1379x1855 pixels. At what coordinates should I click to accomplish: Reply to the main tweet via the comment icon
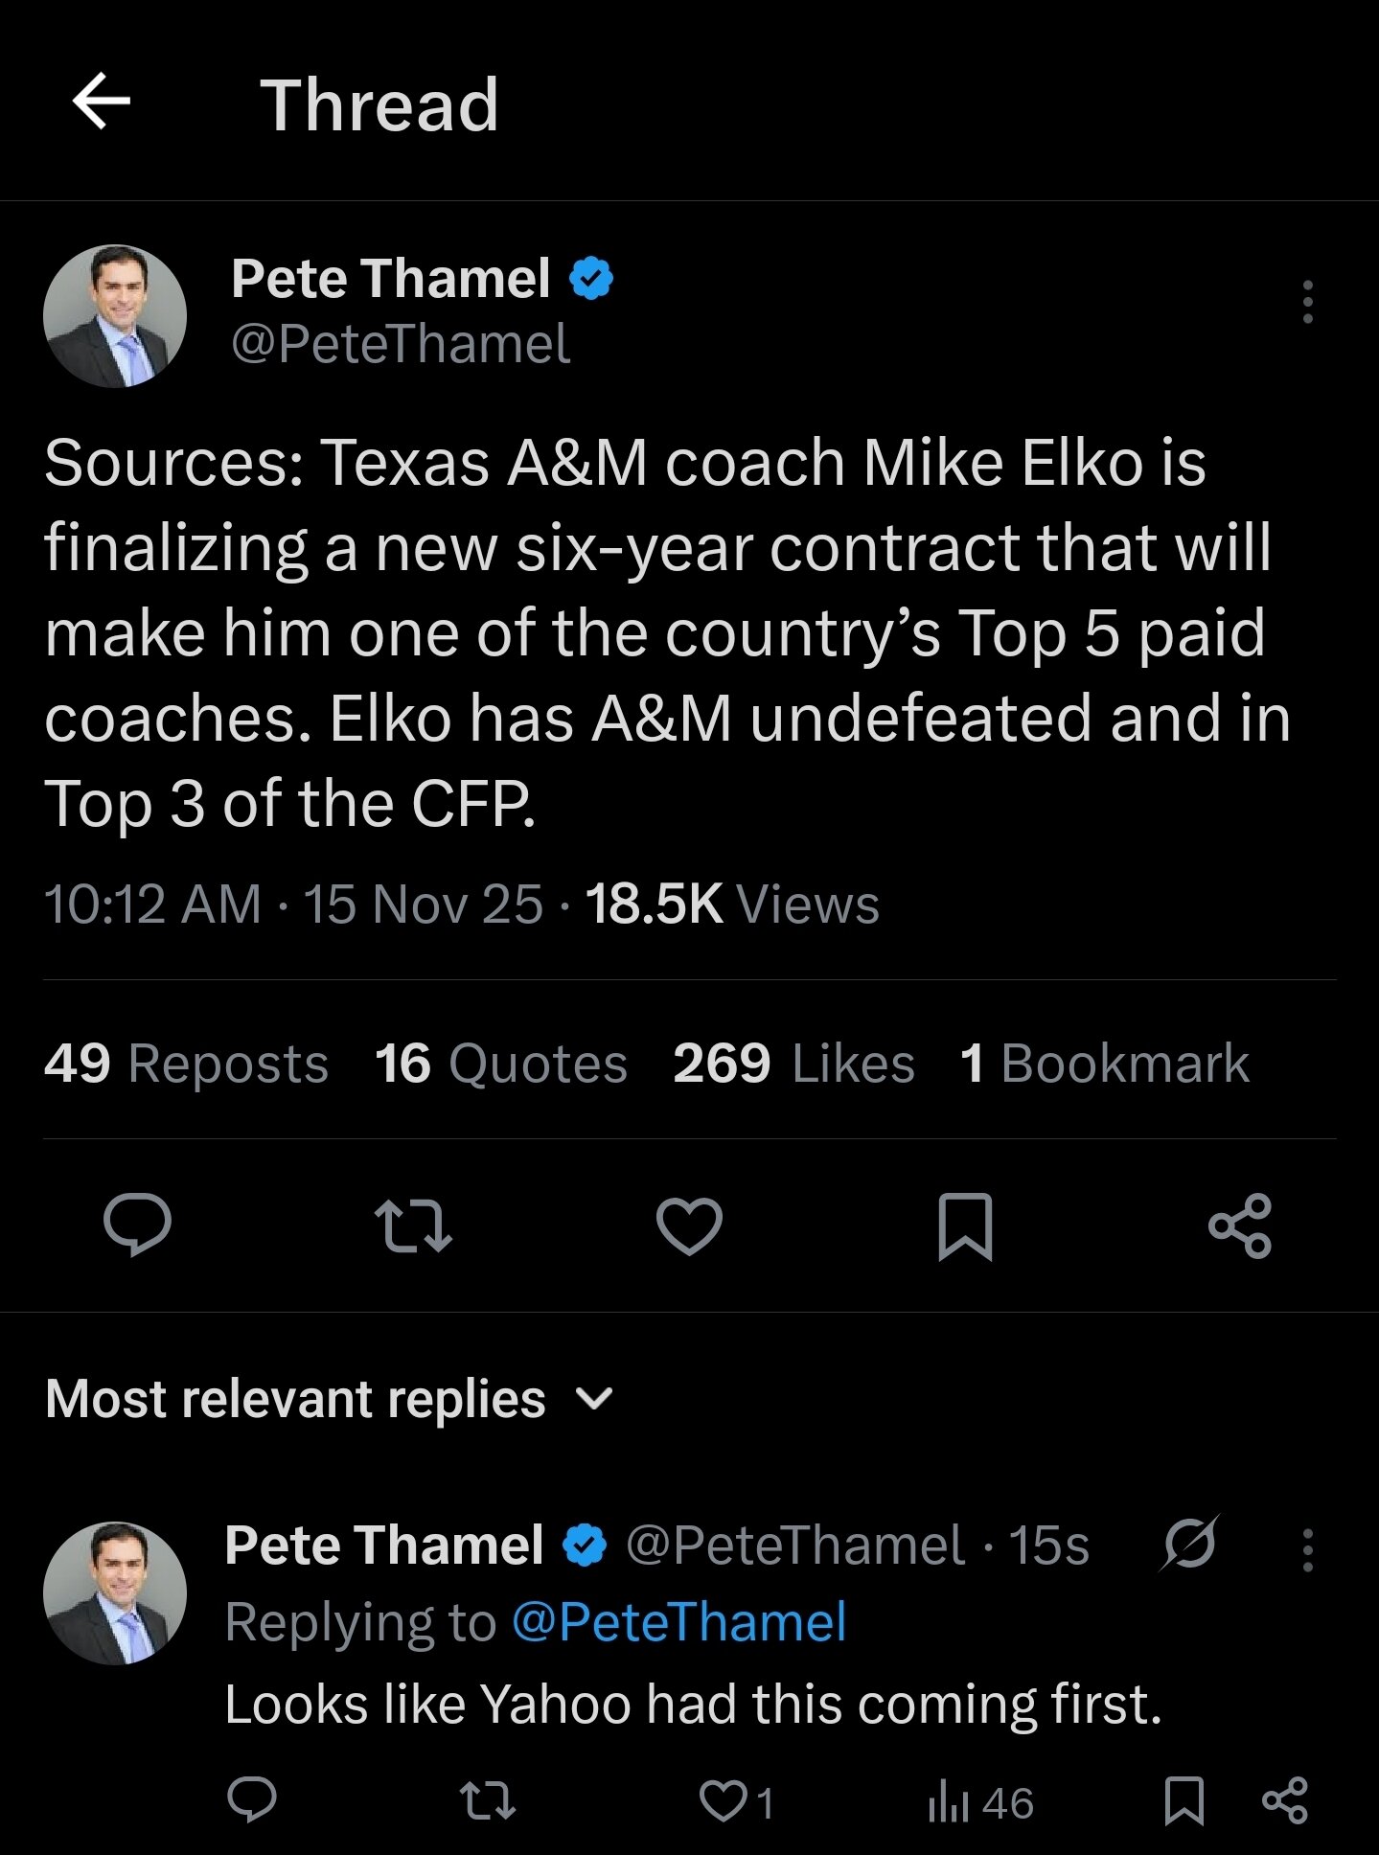138,1224
